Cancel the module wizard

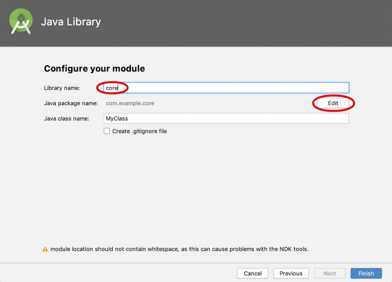pyautogui.click(x=253, y=273)
